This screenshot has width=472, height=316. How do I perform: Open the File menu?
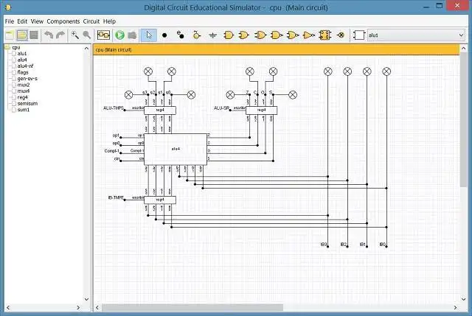[x=10, y=21]
